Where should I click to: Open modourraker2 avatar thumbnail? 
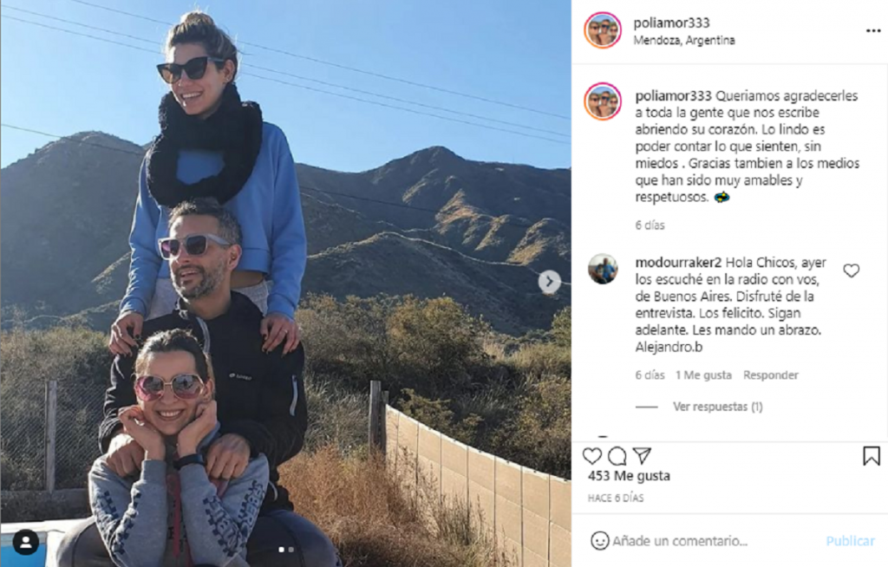(x=603, y=269)
